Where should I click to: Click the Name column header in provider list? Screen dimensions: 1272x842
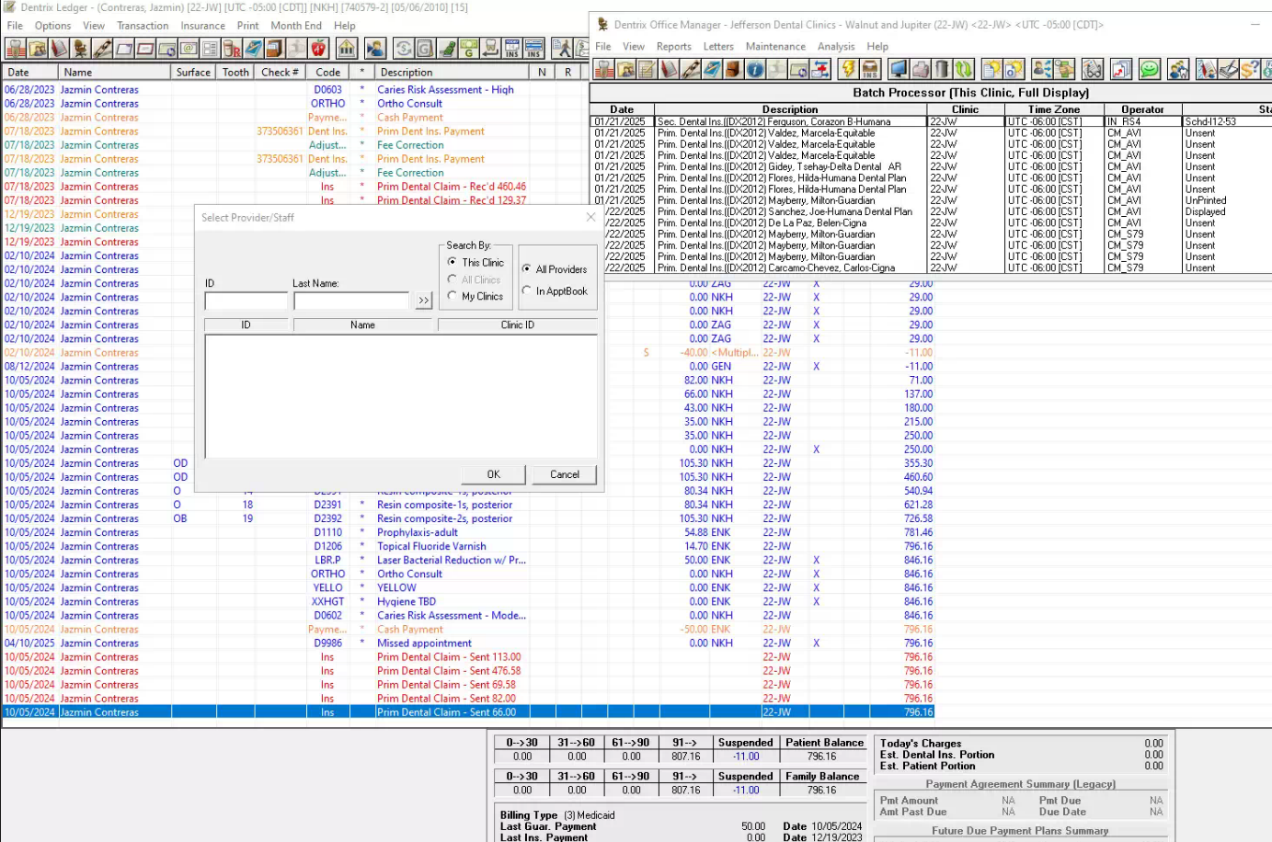point(362,324)
